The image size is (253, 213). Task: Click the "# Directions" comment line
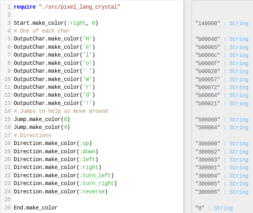click(33, 135)
